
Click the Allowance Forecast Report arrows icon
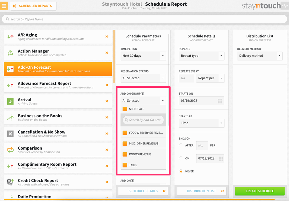pyautogui.click(x=10, y=85)
